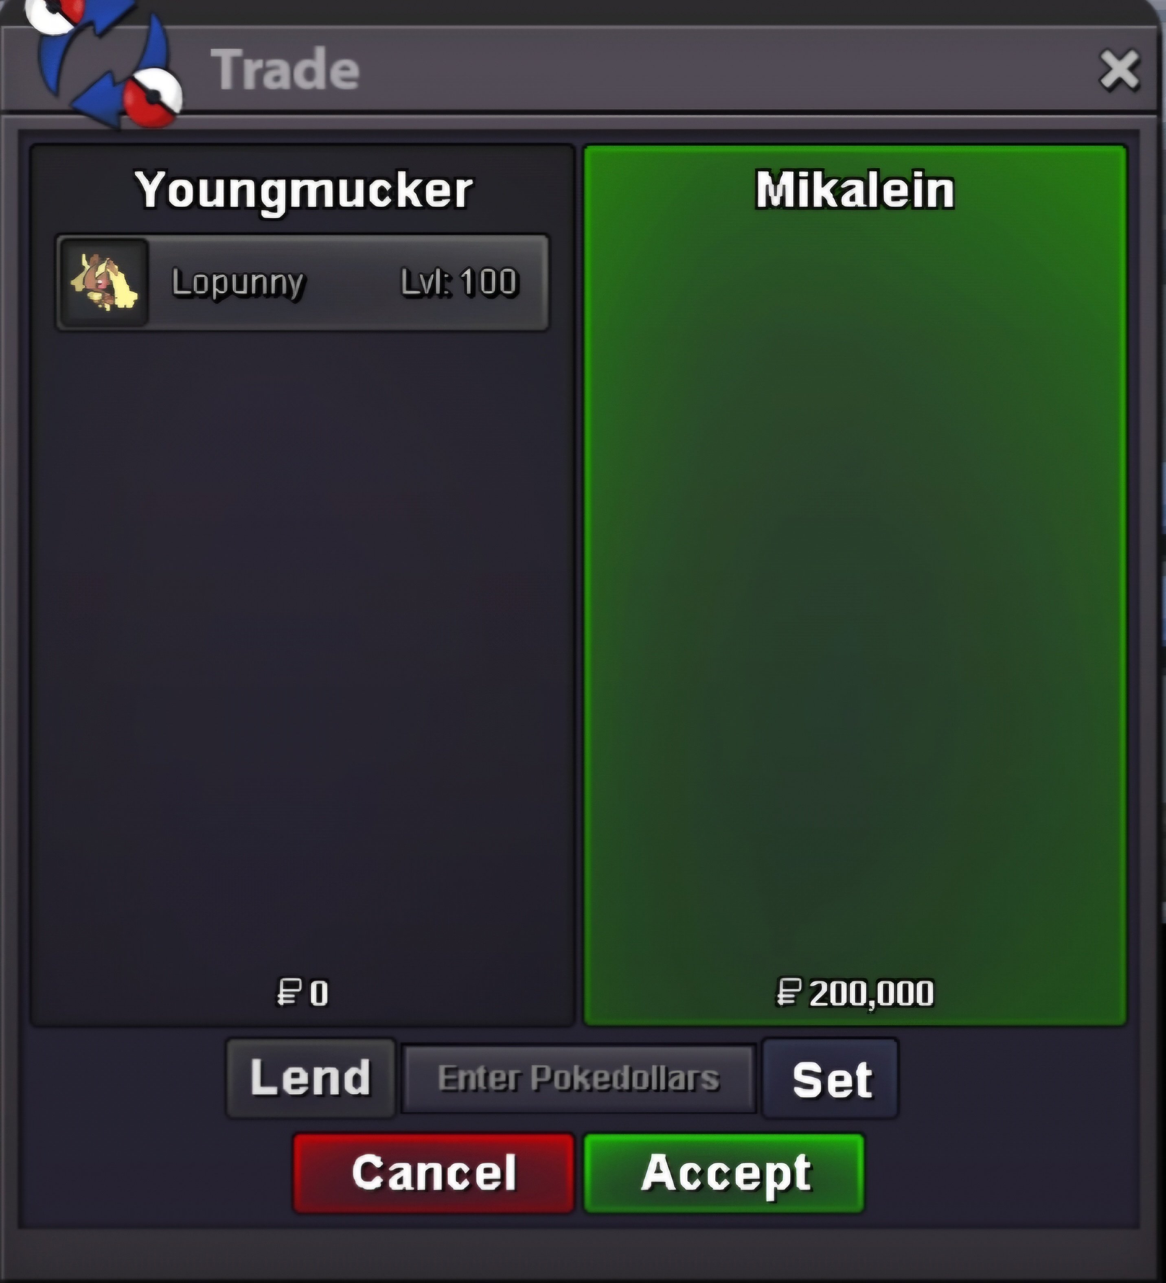This screenshot has height=1283, width=1166.
Task: Cancel the trade with the red button
Action: click(x=434, y=1173)
